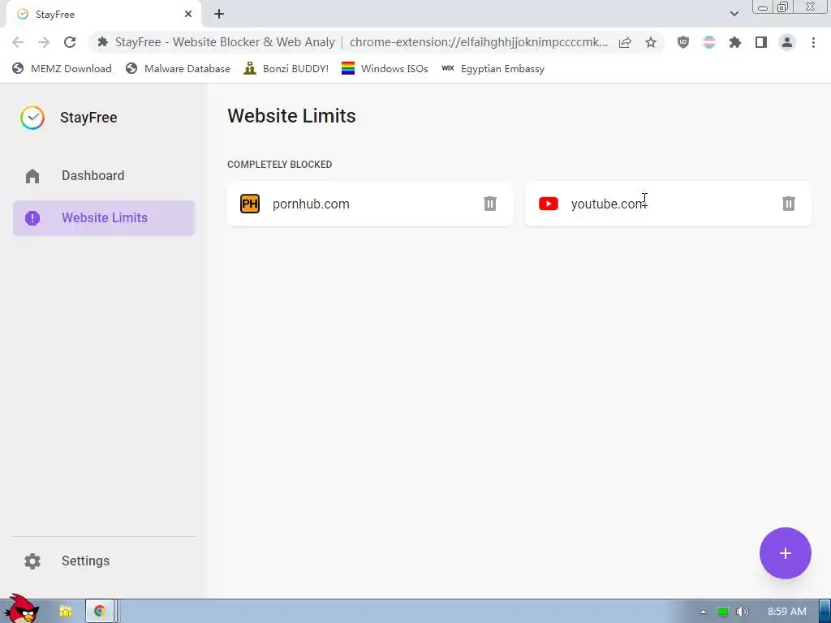Image resolution: width=831 pixels, height=623 pixels.
Task: Click the Dashboard home icon
Action: point(32,176)
